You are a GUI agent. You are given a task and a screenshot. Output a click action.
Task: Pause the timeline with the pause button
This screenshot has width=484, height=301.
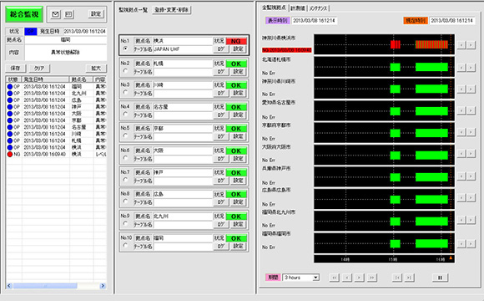coord(440,278)
